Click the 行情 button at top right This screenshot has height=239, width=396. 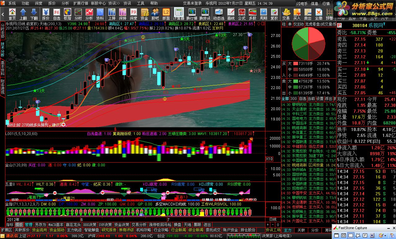[x=326, y=3]
